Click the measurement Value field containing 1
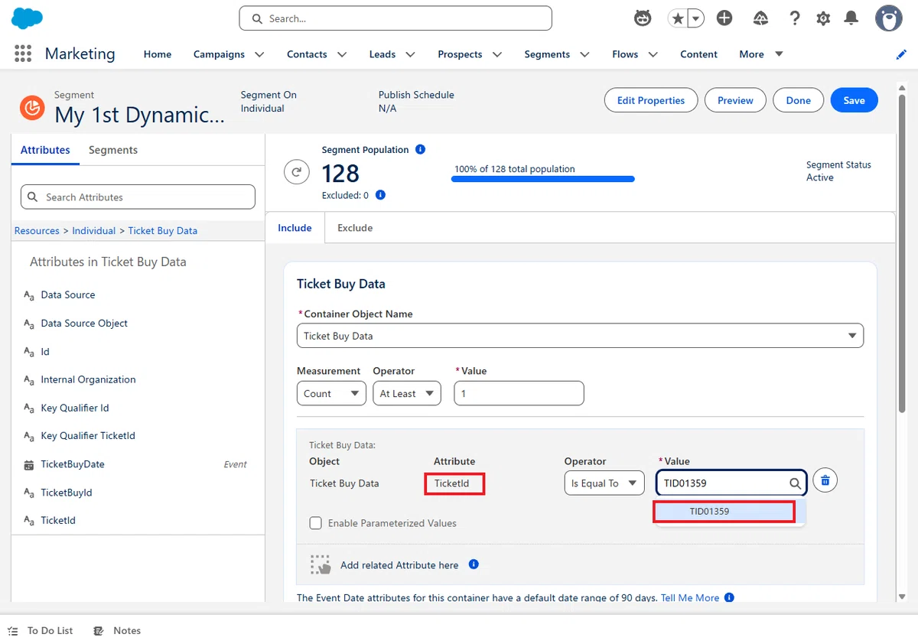 pyautogui.click(x=519, y=393)
